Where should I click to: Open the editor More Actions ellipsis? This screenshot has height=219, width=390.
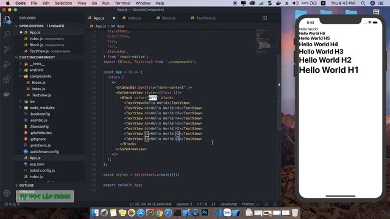(x=274, y=18)
